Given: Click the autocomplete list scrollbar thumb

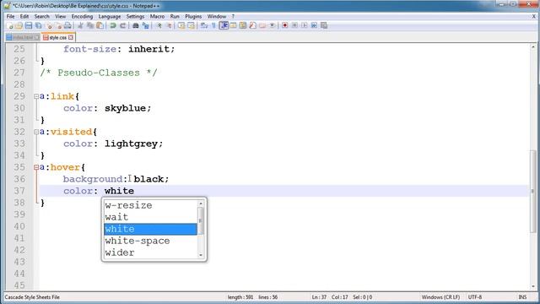Looking at the screenshot, I should [201, 220].
